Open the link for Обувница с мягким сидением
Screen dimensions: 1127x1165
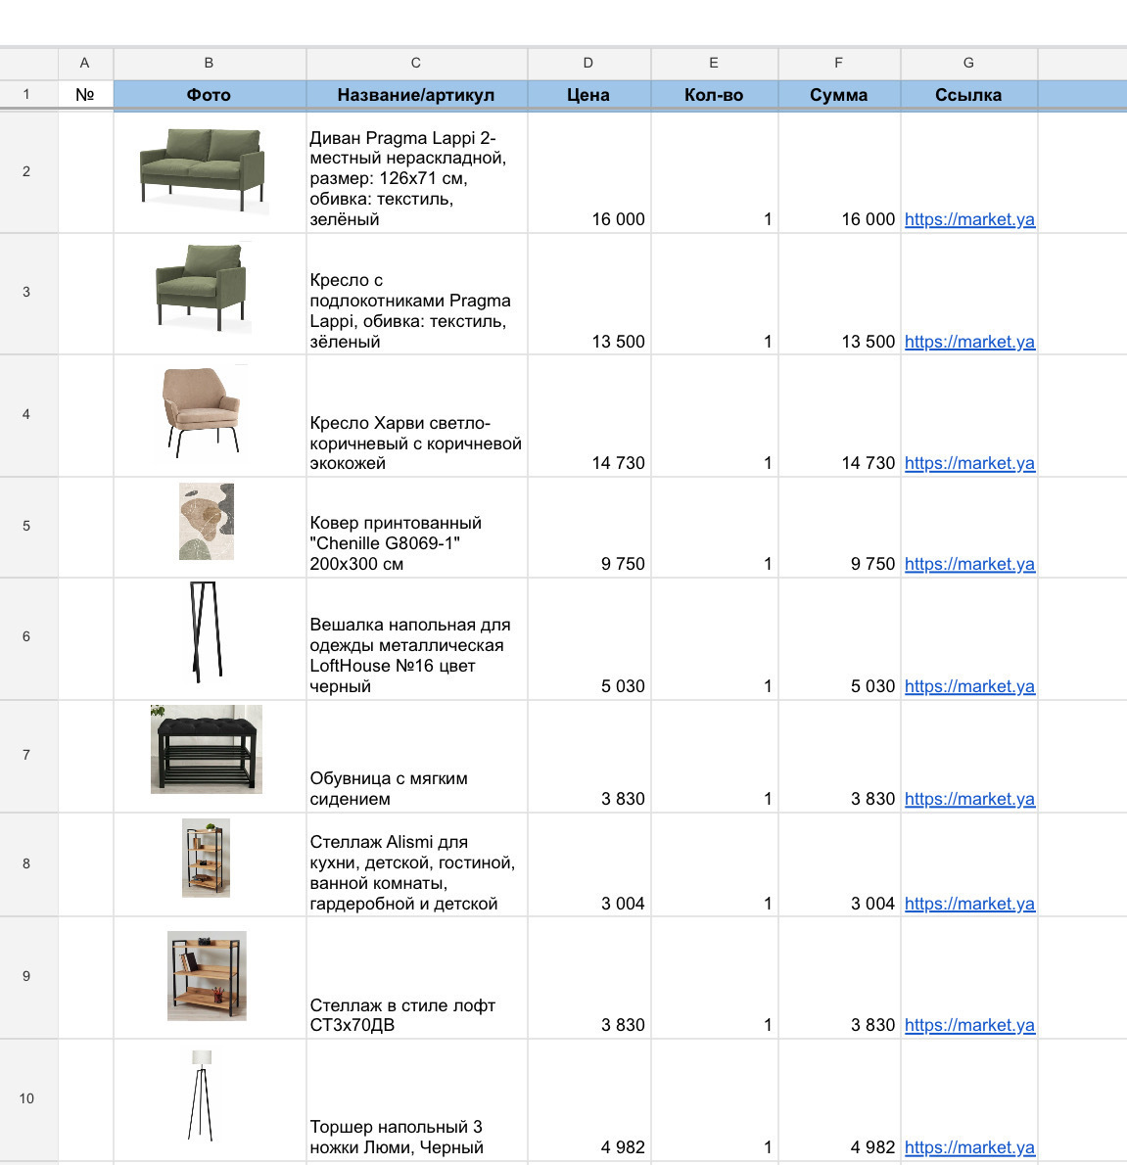pyautogui.click(x=969, y=799)
